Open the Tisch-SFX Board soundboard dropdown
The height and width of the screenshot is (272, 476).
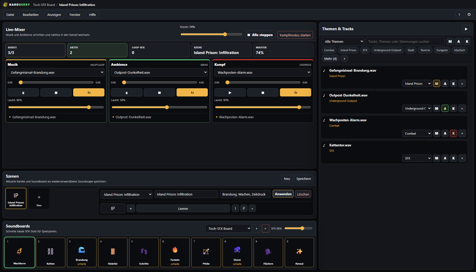[x=228, y=229]
